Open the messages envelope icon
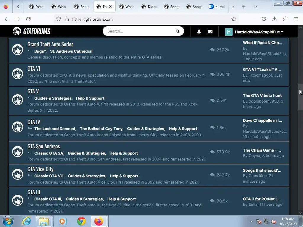Viewport: 303px width, 227px height. click(x=210, y=32)
